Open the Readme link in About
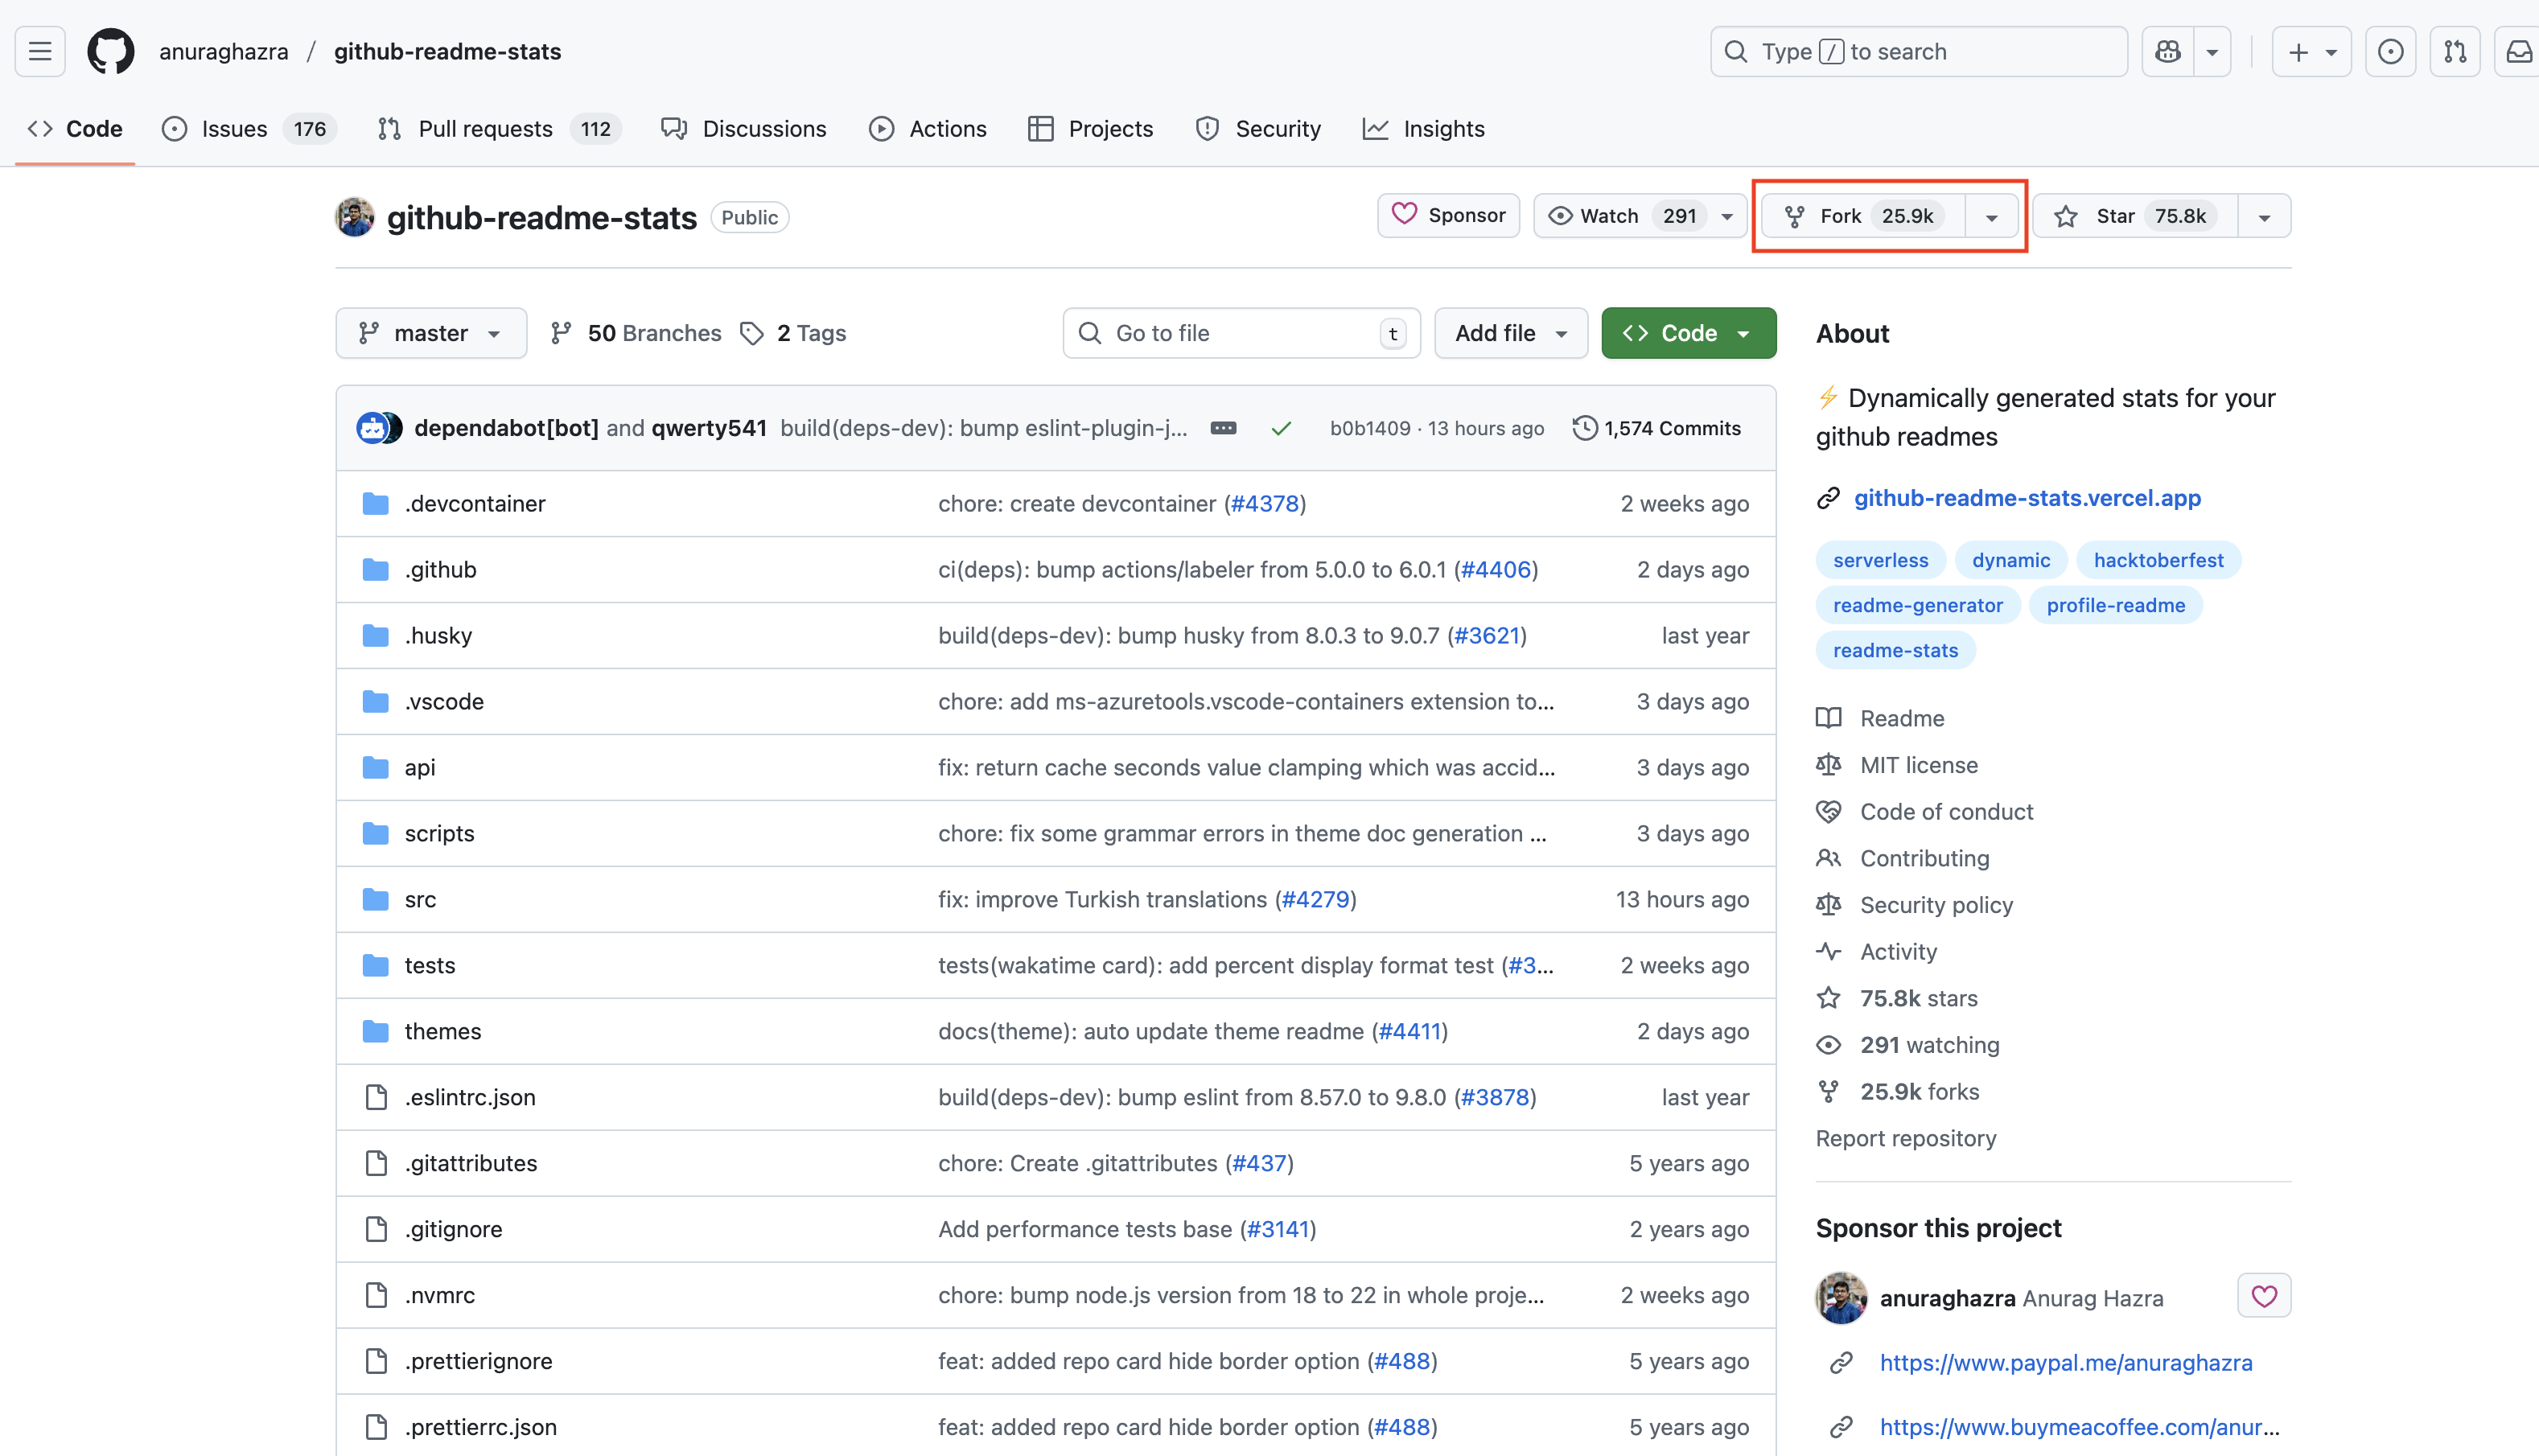The image size is (2539, 1456). point(1902,718)
